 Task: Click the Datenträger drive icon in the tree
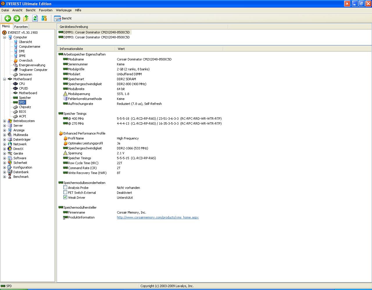pos(10,139)
